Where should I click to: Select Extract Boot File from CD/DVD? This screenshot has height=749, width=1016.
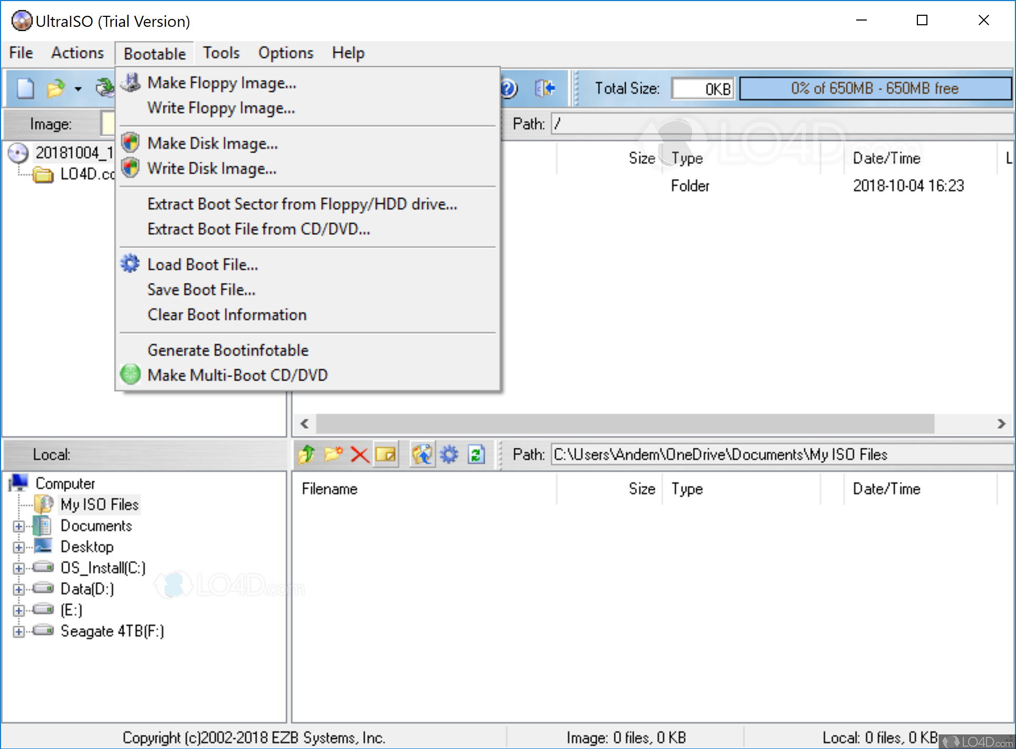point(307,229)
